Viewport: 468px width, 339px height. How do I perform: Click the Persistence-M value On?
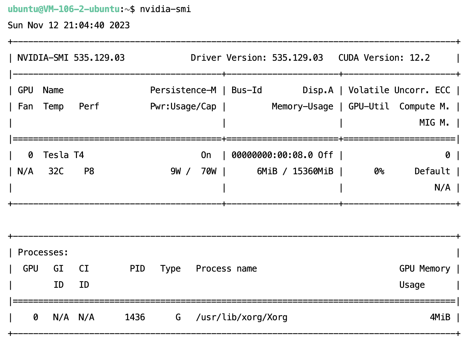click(x=206, y=155)
